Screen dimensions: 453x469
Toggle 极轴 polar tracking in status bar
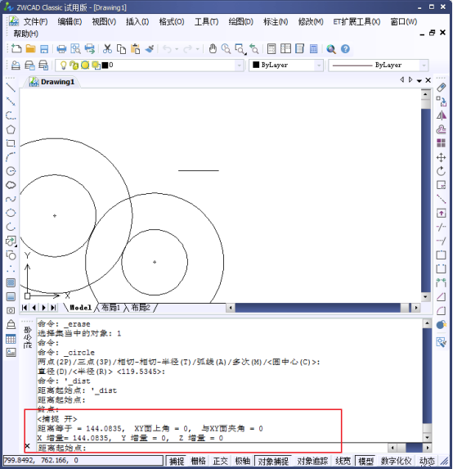[242, 461]
